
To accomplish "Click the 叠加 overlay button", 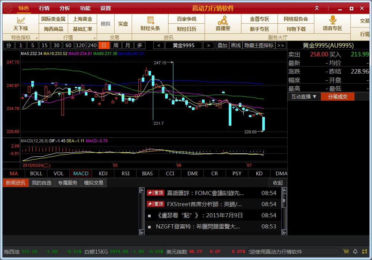I will (222, 45).
